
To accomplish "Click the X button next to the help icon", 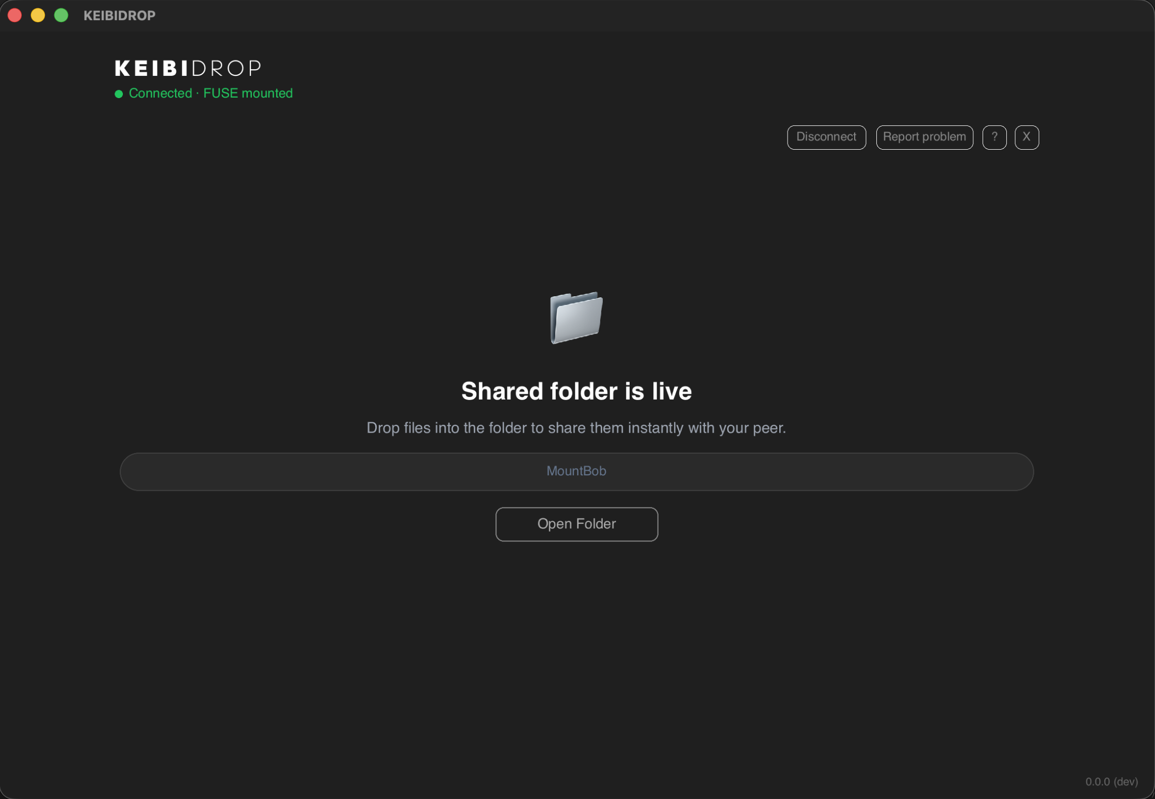I will tap(1026, 137).
